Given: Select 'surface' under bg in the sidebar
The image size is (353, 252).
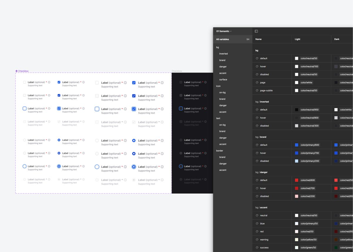Looking at the screenshot, I should pos(223,79).
